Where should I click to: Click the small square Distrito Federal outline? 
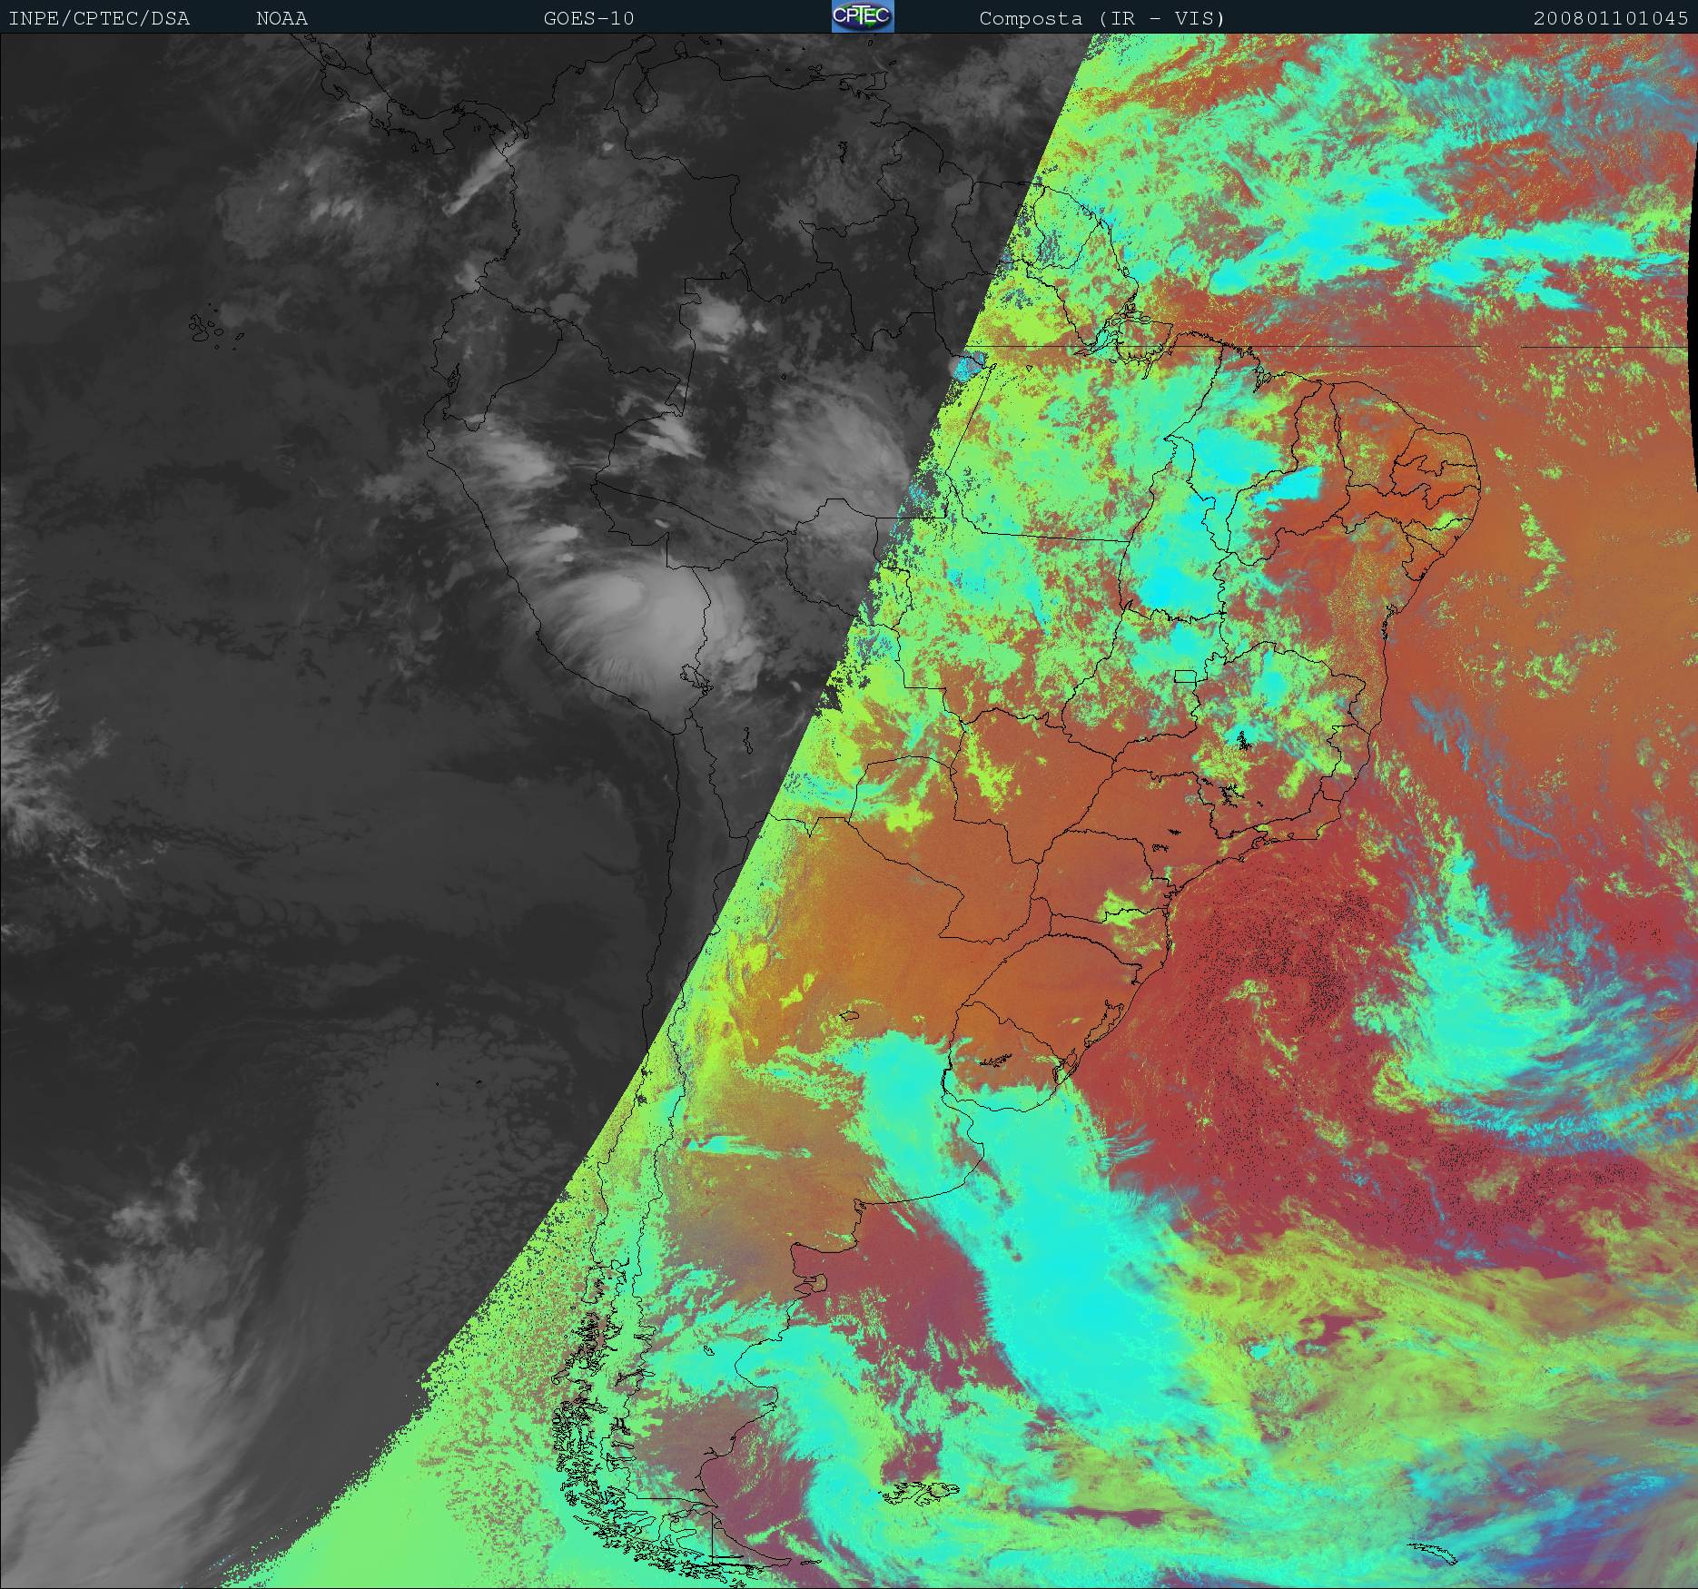click(x=1185, y=676)
